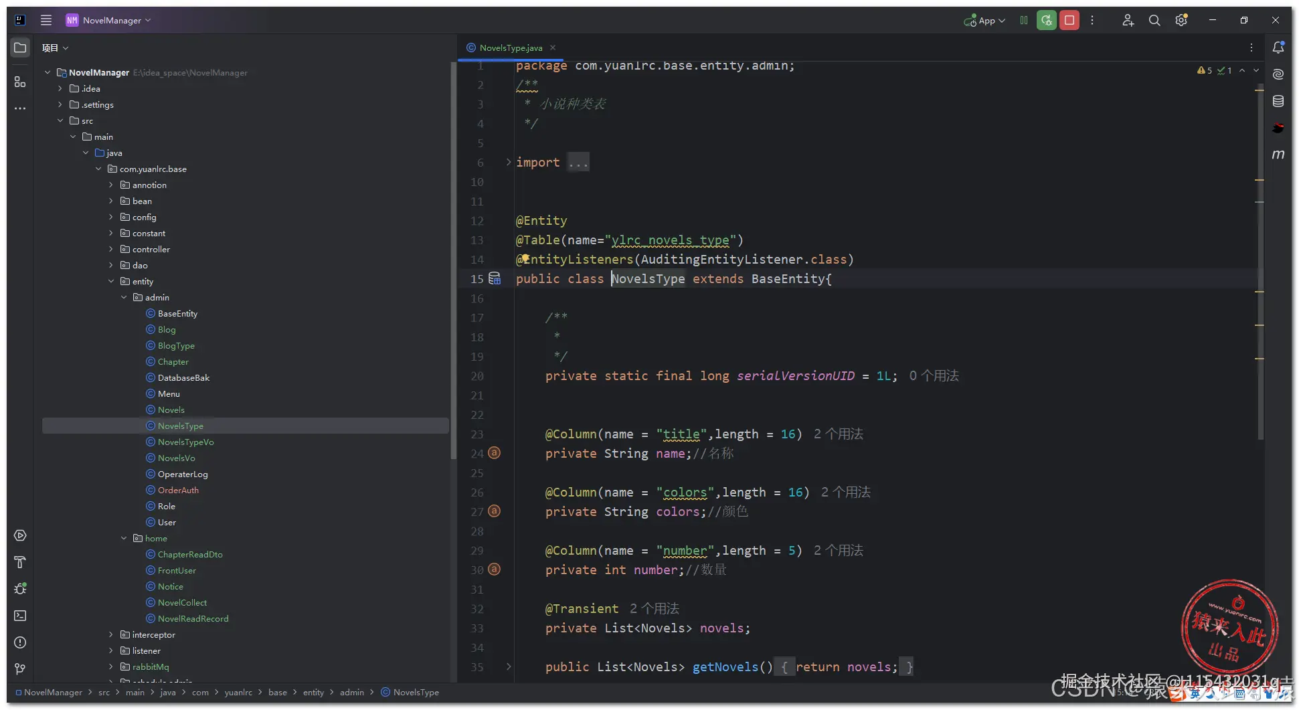Open the Git version control window

pyautogui.click(x=20, y=669)
